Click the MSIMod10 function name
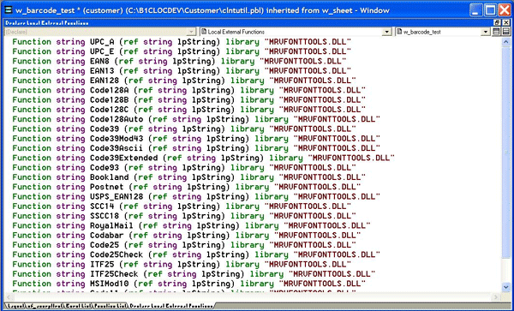The width and height of the screenshot is (514, 311). click(110, 284)
